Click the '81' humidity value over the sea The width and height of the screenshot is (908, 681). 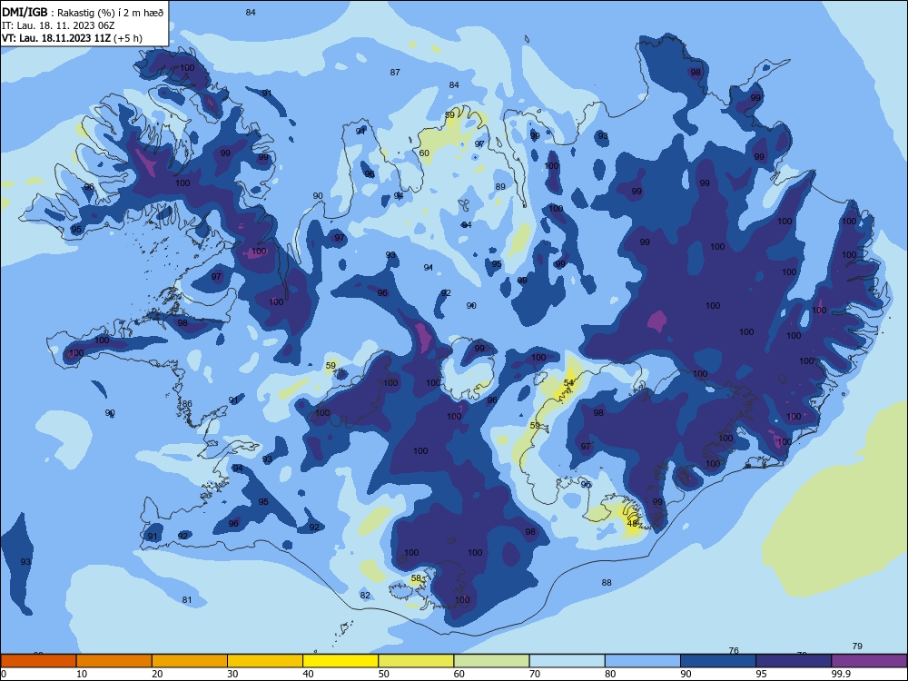pyautogui.click(x=187, y=600)
